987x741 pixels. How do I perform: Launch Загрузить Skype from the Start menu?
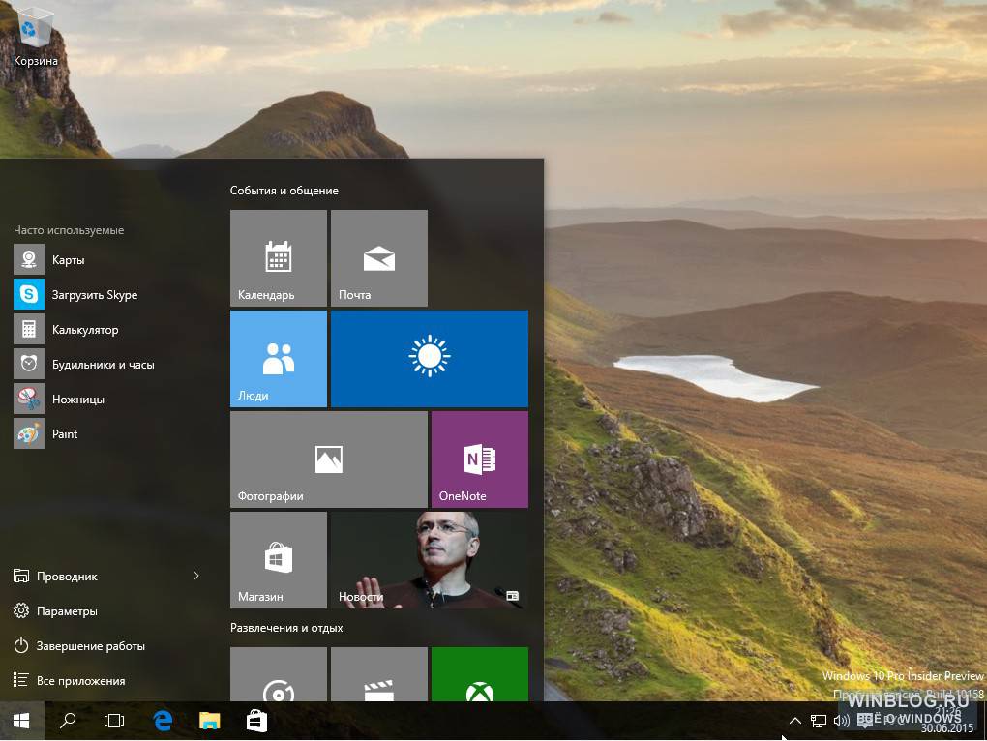click(107, 294)
